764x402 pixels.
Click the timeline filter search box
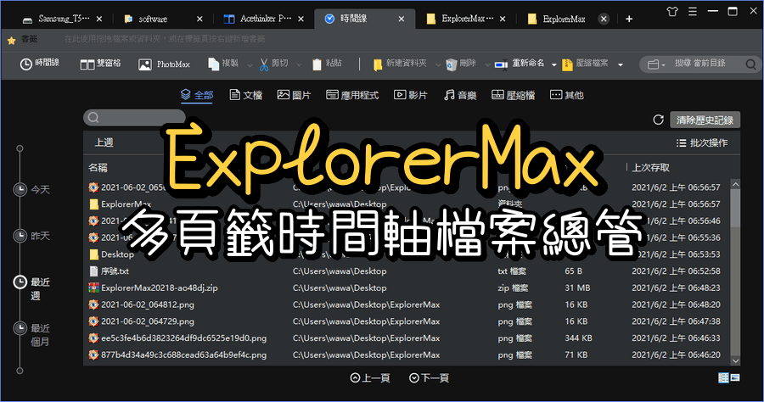coord(134,117)
